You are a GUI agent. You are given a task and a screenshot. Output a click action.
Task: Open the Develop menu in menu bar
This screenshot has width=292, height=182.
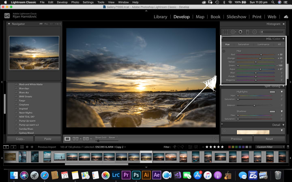[x=62, y=2]
